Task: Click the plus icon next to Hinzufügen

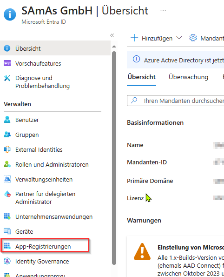Action: coord(134,38)
